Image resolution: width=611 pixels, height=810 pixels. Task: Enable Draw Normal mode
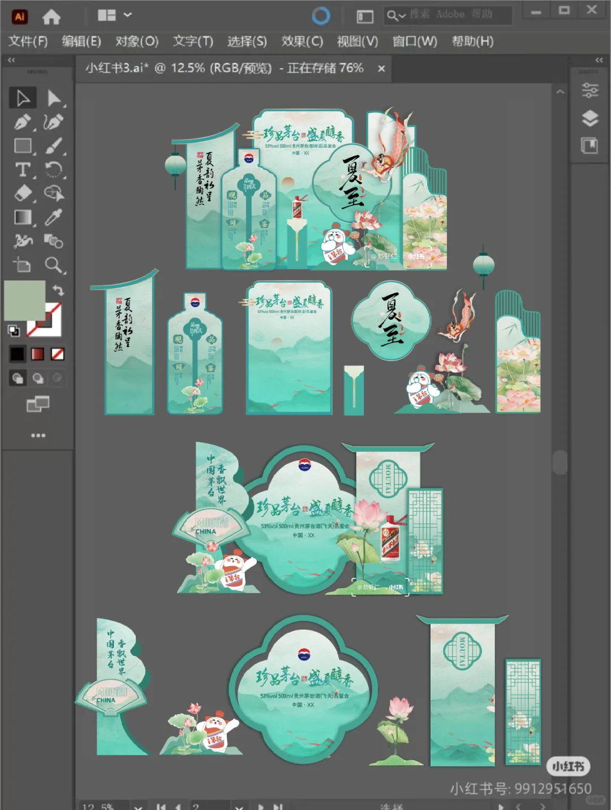(18, 378)
